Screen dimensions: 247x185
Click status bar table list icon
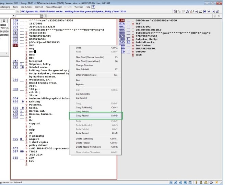(190, 182)
